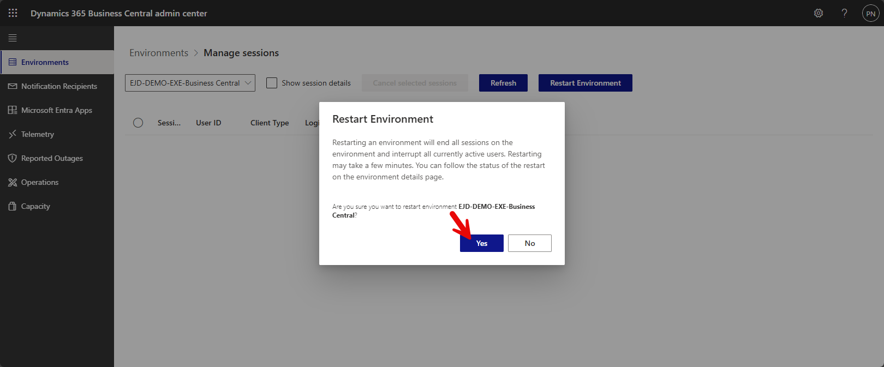Open the environment selector dropdown
This screenshot has width=884, height=367.
(190, 83)
